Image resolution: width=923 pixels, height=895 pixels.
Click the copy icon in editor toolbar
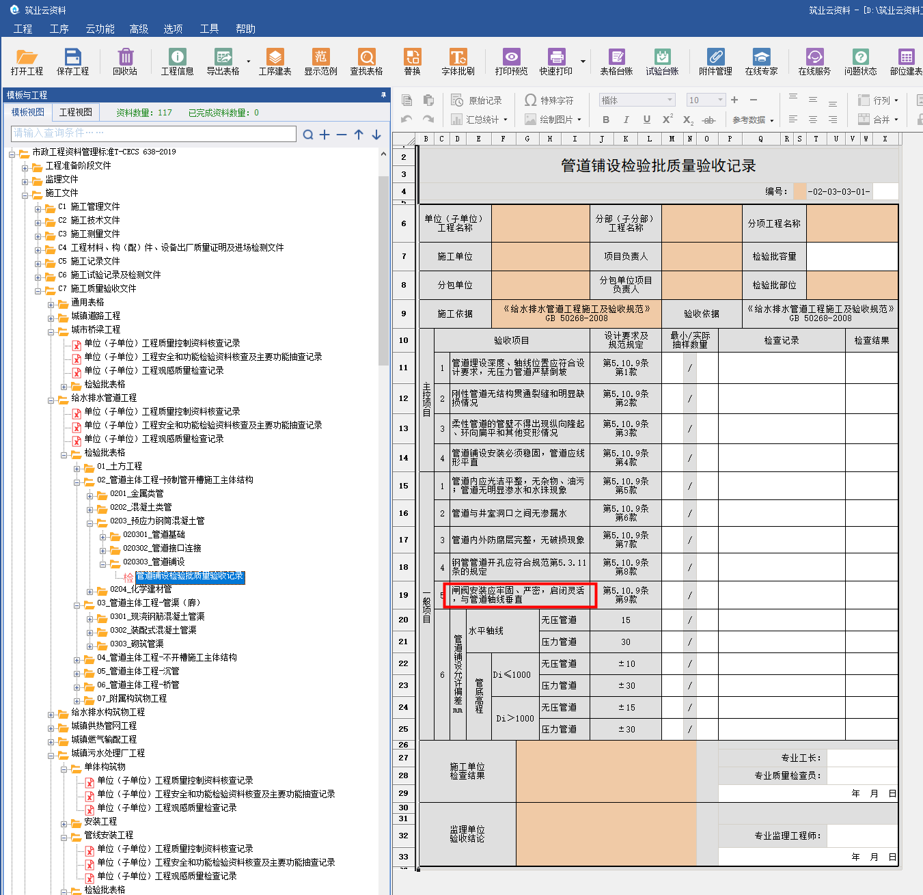tap(407, 100)
